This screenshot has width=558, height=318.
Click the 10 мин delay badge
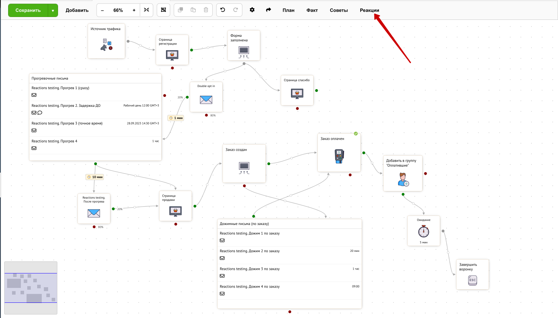tap(95, 177)
